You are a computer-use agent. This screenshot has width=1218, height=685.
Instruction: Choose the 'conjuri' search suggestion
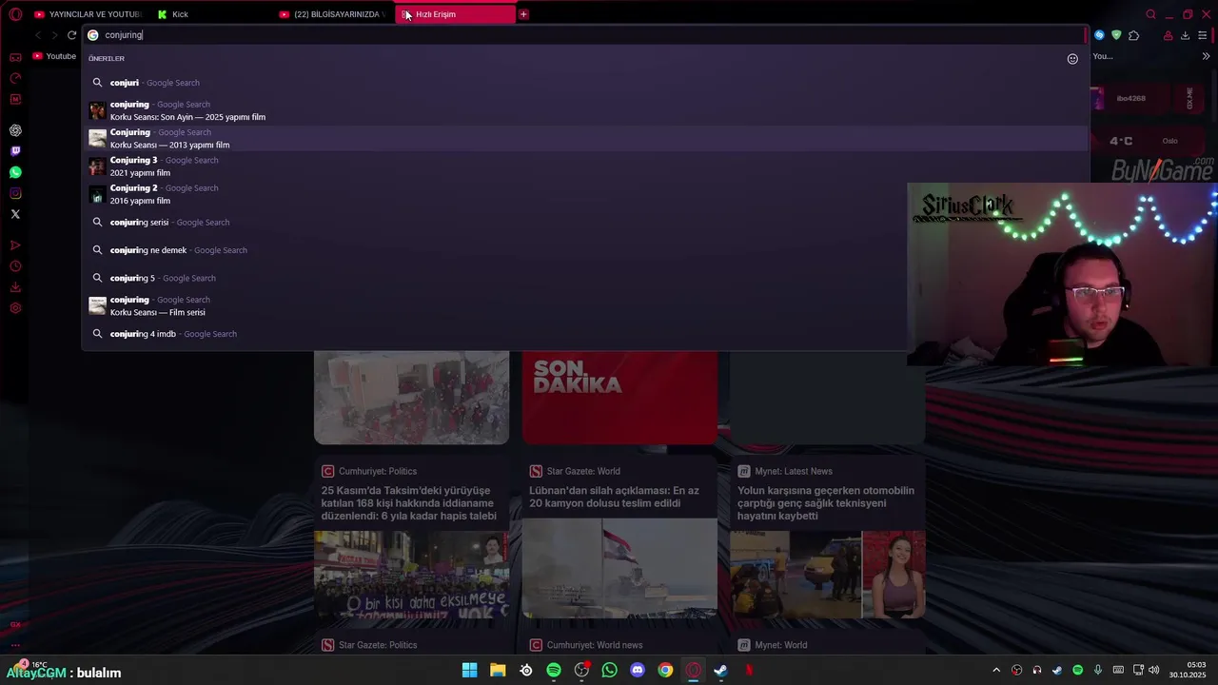[x=584, y=83]
